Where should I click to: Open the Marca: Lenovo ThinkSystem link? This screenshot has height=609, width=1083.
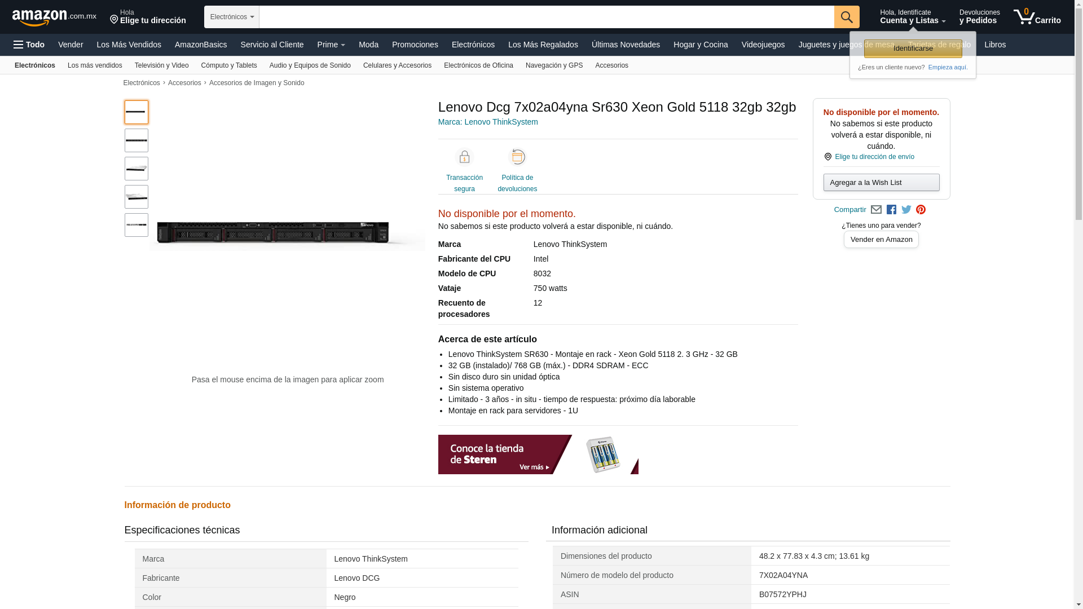tap(488, 122)
